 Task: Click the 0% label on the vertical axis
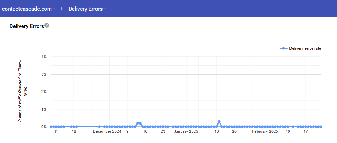44,127
